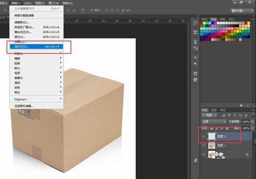Image resolution: width=256 pixels, height=179 pixels.
Task: Open the blend mode dropdown 正常
Action: click(x=213, y=122)
